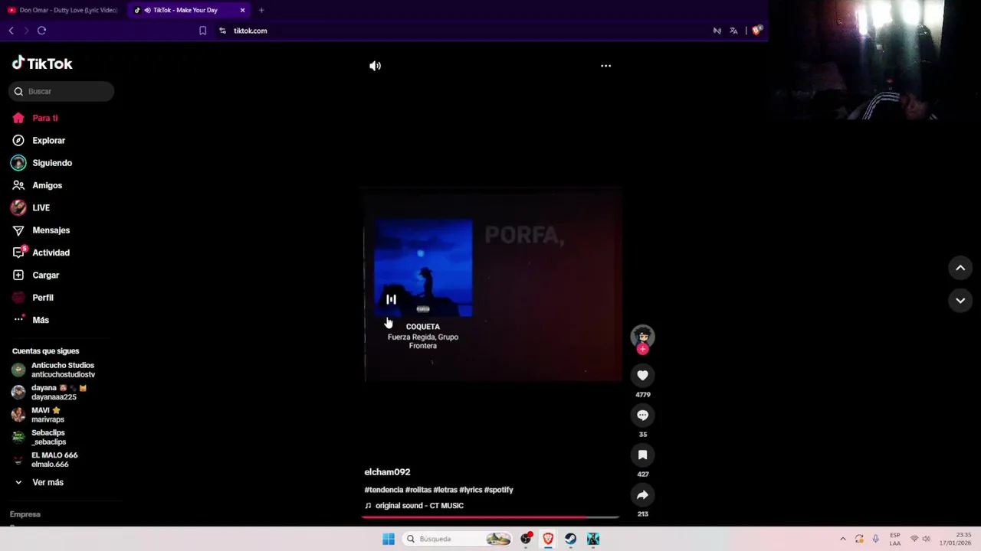Open site settings icon beside tiktok.com
Image resolution: width=981 pixels, height=551 pixels.
[x=222, y=31]
